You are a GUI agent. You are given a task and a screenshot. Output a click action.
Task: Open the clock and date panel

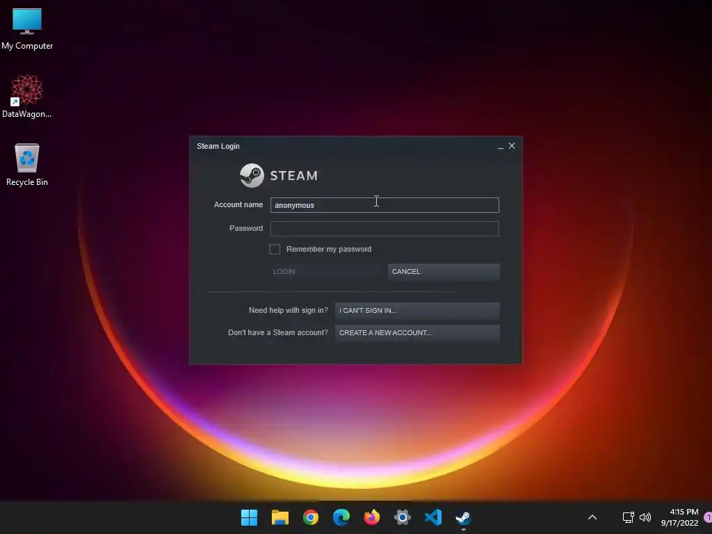pyautogui.click(x=679, y=517)
